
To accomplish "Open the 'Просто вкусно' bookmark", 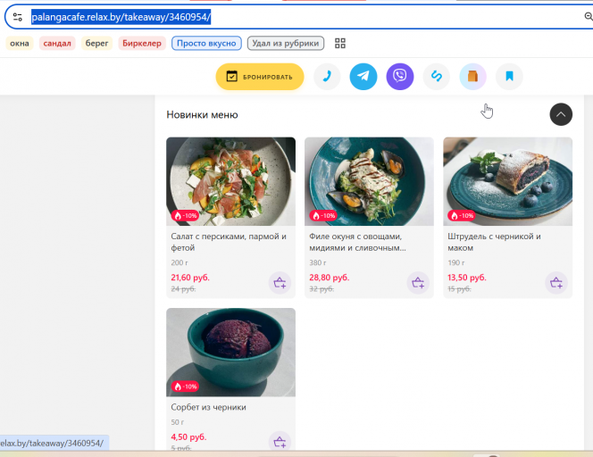I will pos(206,43).
